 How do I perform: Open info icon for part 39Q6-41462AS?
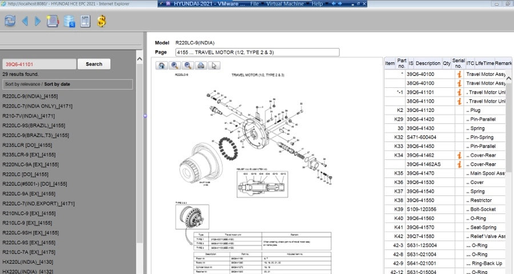coord(459,164)
